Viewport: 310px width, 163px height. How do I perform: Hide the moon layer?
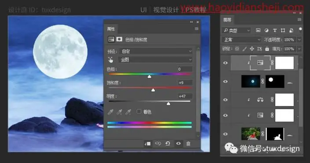tap(225, 81)
